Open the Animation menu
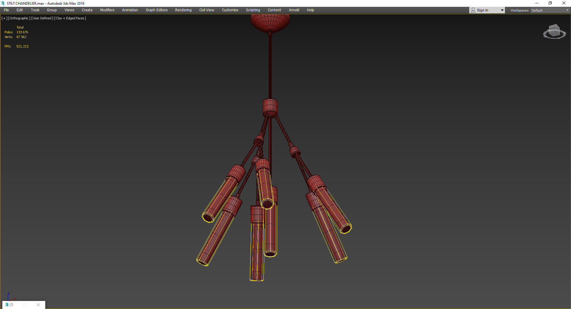 130,10
